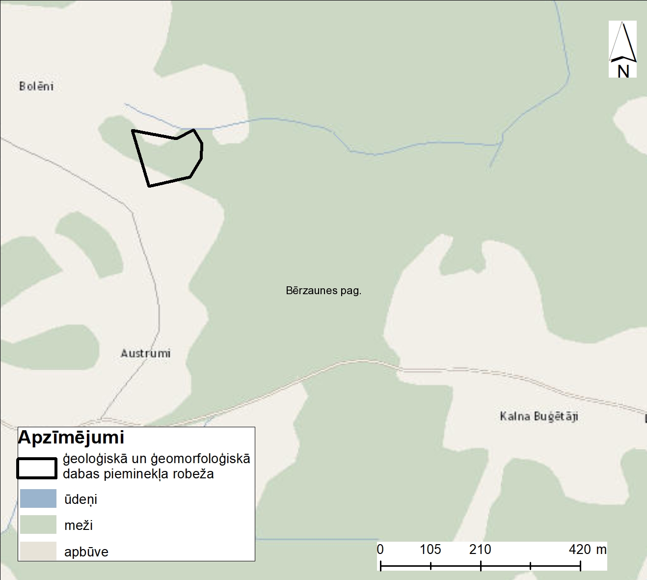Click the Kalna Bugētāji place label
Viewport: 647px width, 580px height.
(x=539, y=416)
